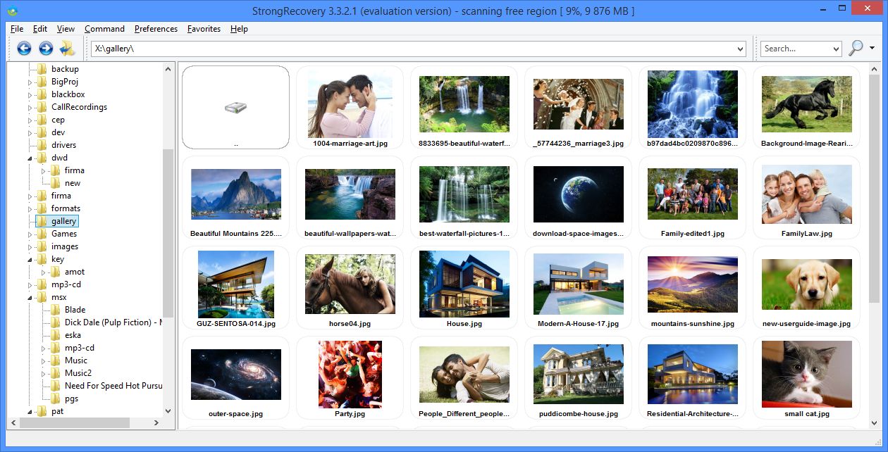Viewport: 888px width, 452px height.
Task: Click the magnifier search icon
Action: pos(856,48)
